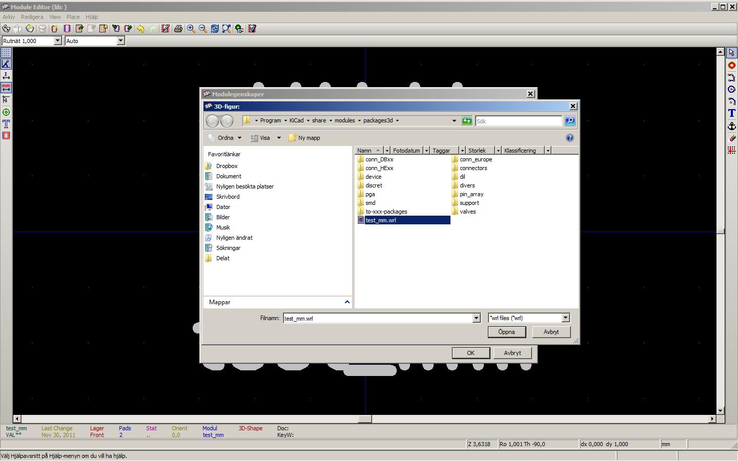Click the Add pad tool icon
The image size is (738, 461).
click(x=731, y=65)
